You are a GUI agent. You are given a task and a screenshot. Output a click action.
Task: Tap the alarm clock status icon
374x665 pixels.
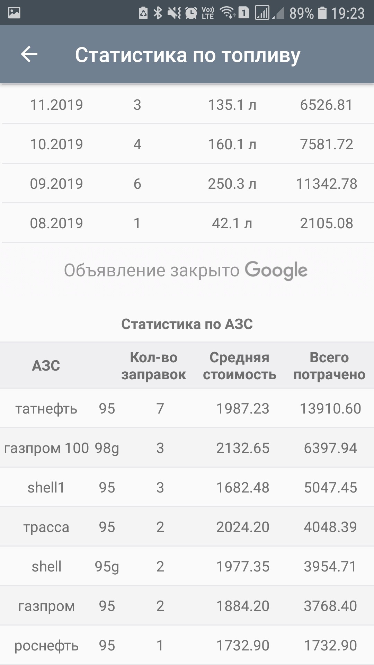(191, 13)
